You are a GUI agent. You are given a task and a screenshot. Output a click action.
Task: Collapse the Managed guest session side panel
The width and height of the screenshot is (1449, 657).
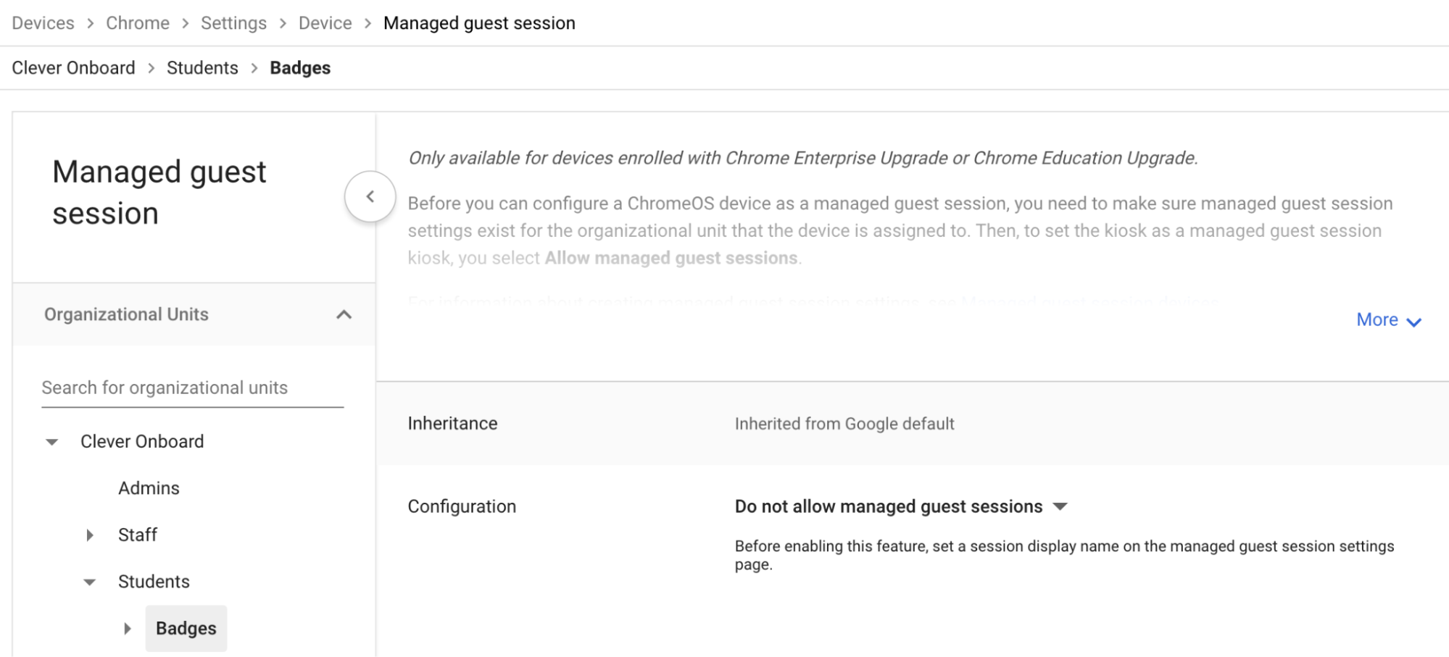[x=370, y=196]
